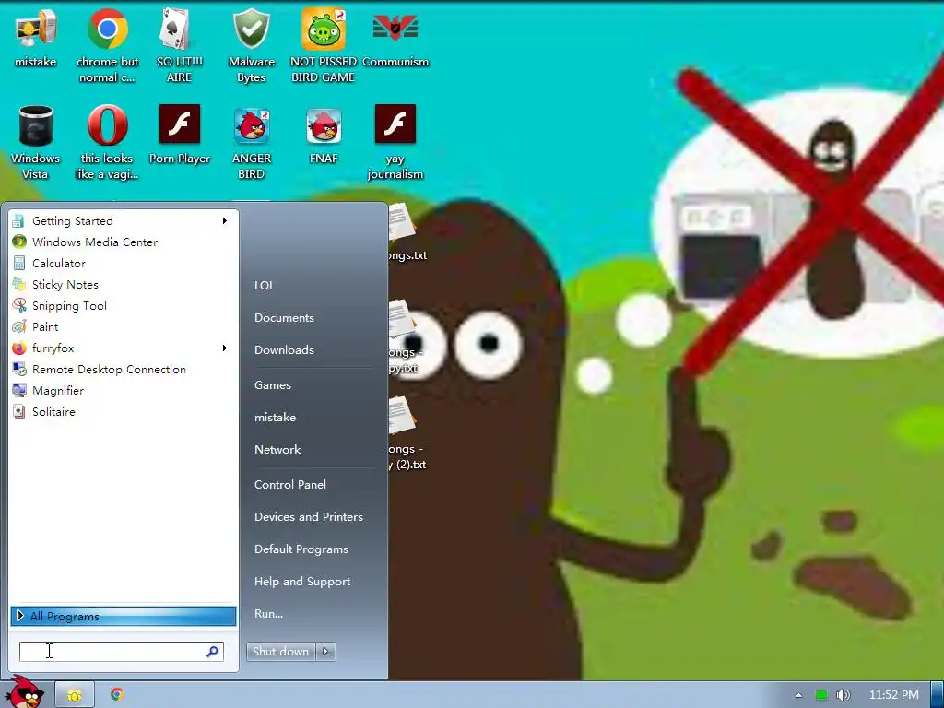Launch 'chrome but normal c...' desktop shortcut
This screenshot has height=708, width=944.
tap(107, 46)
